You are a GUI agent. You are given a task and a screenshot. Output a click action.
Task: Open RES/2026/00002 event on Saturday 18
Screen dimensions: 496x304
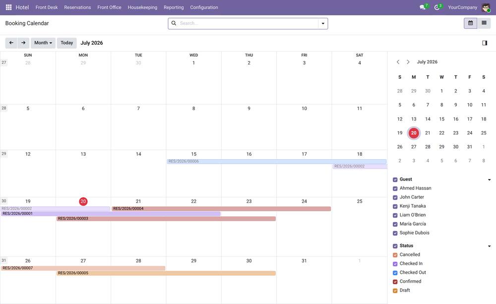(360, 167)
